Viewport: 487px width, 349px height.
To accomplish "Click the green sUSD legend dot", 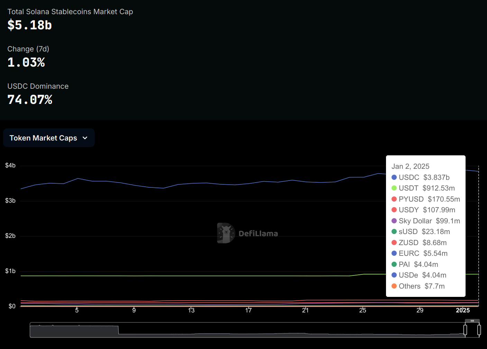I will click(394, 232).
